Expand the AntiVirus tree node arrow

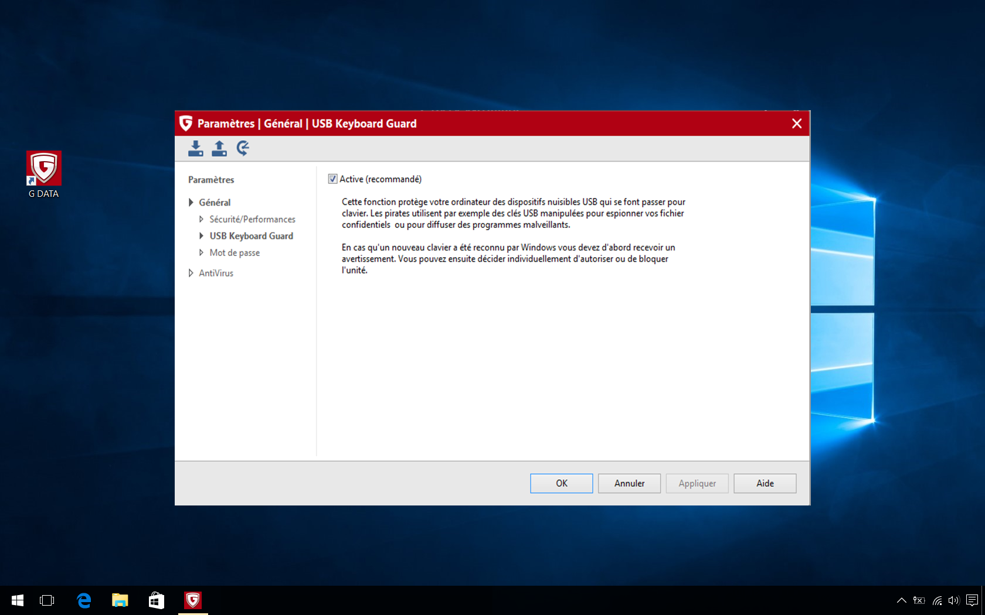tap(191, 273)
